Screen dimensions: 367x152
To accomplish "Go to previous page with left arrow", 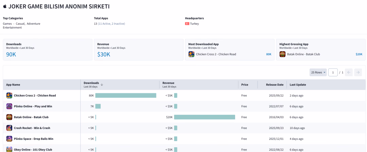I will coord(349,73).
